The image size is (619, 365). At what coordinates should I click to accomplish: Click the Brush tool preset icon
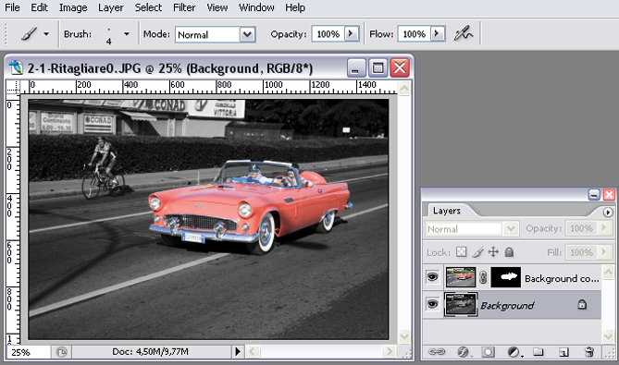click(x=29, y=34)
